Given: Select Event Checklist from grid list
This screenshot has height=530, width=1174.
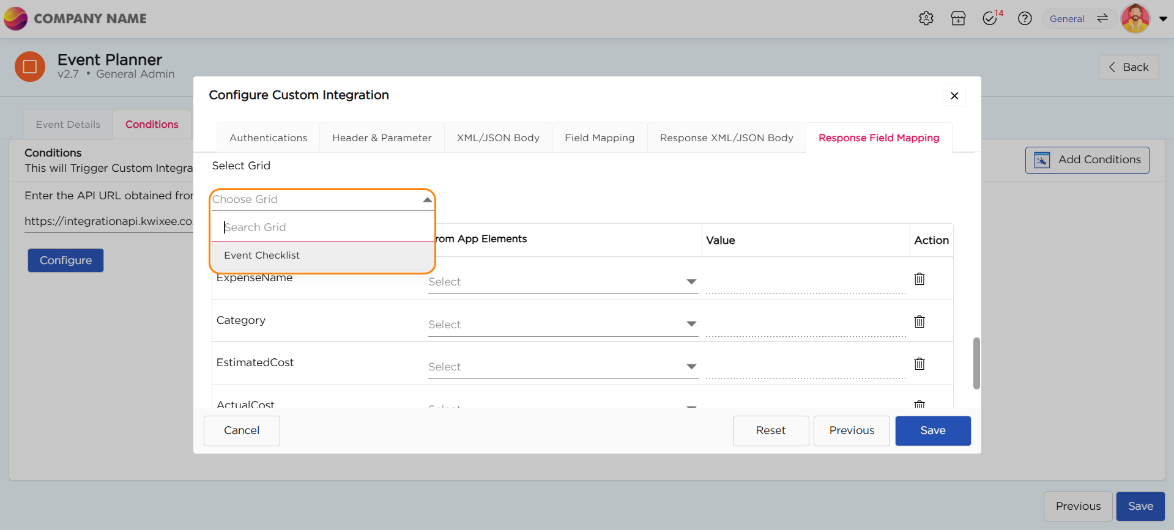Looking at the screenshot, I should pos(262,256).
